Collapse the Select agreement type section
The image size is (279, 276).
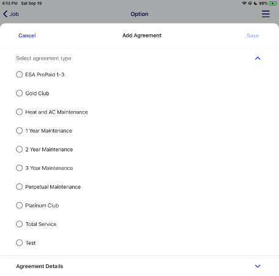[x=258, y=59]
